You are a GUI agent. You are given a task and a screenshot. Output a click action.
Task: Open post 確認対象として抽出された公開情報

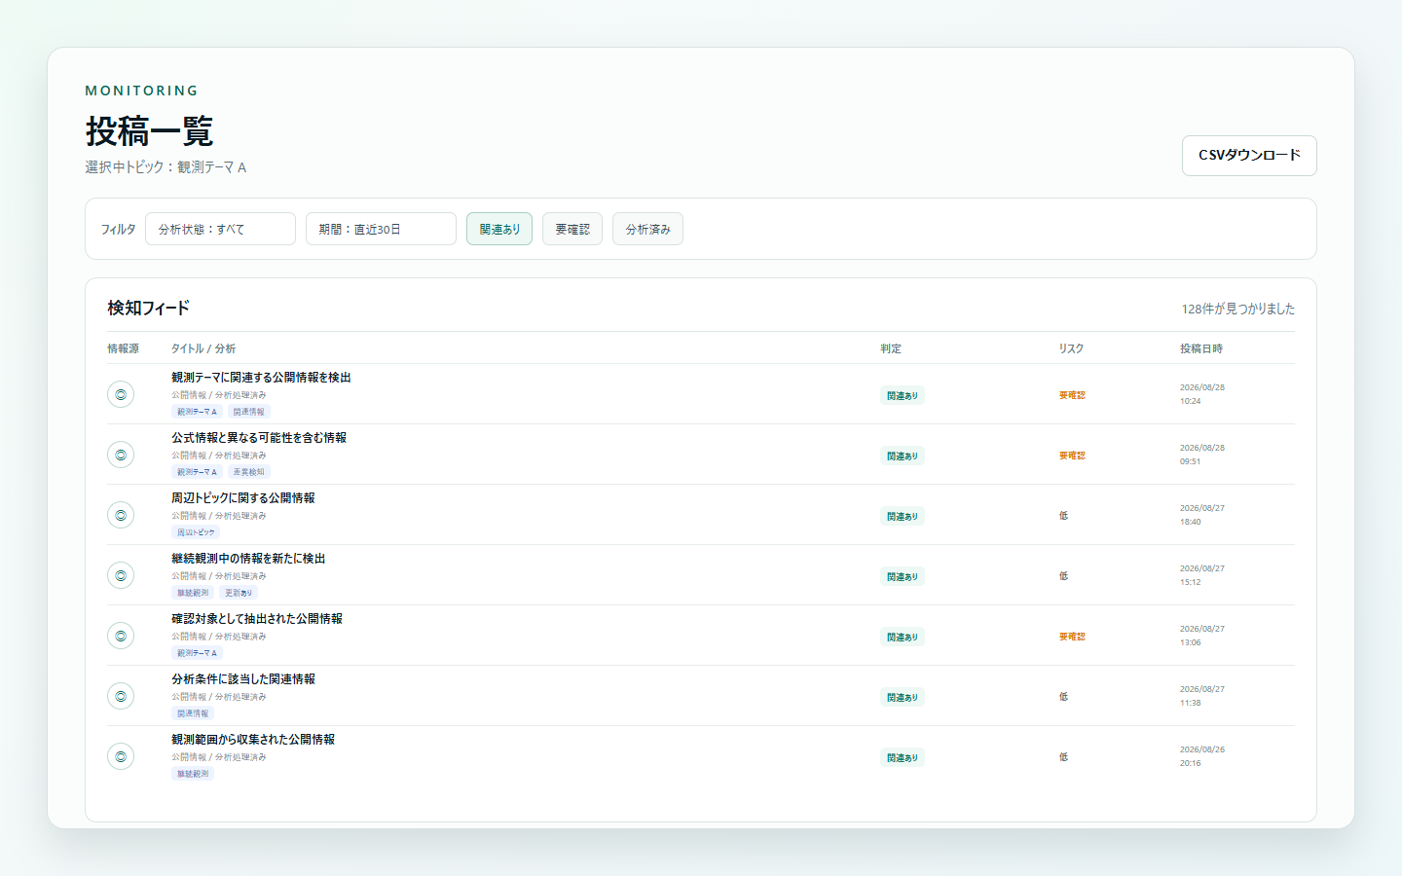(257, 619)
